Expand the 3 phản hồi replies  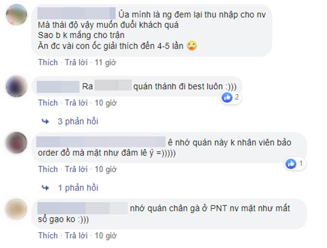coord(78,122)
